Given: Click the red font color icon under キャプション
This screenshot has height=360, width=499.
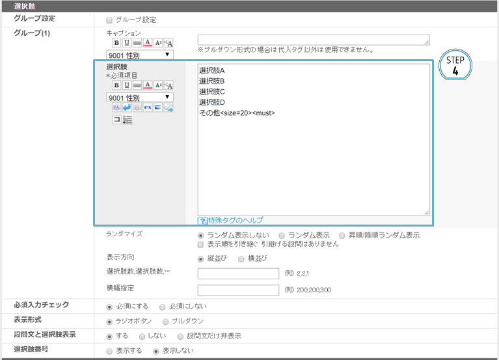Looking at the screenshot, I should coord(148,42).
